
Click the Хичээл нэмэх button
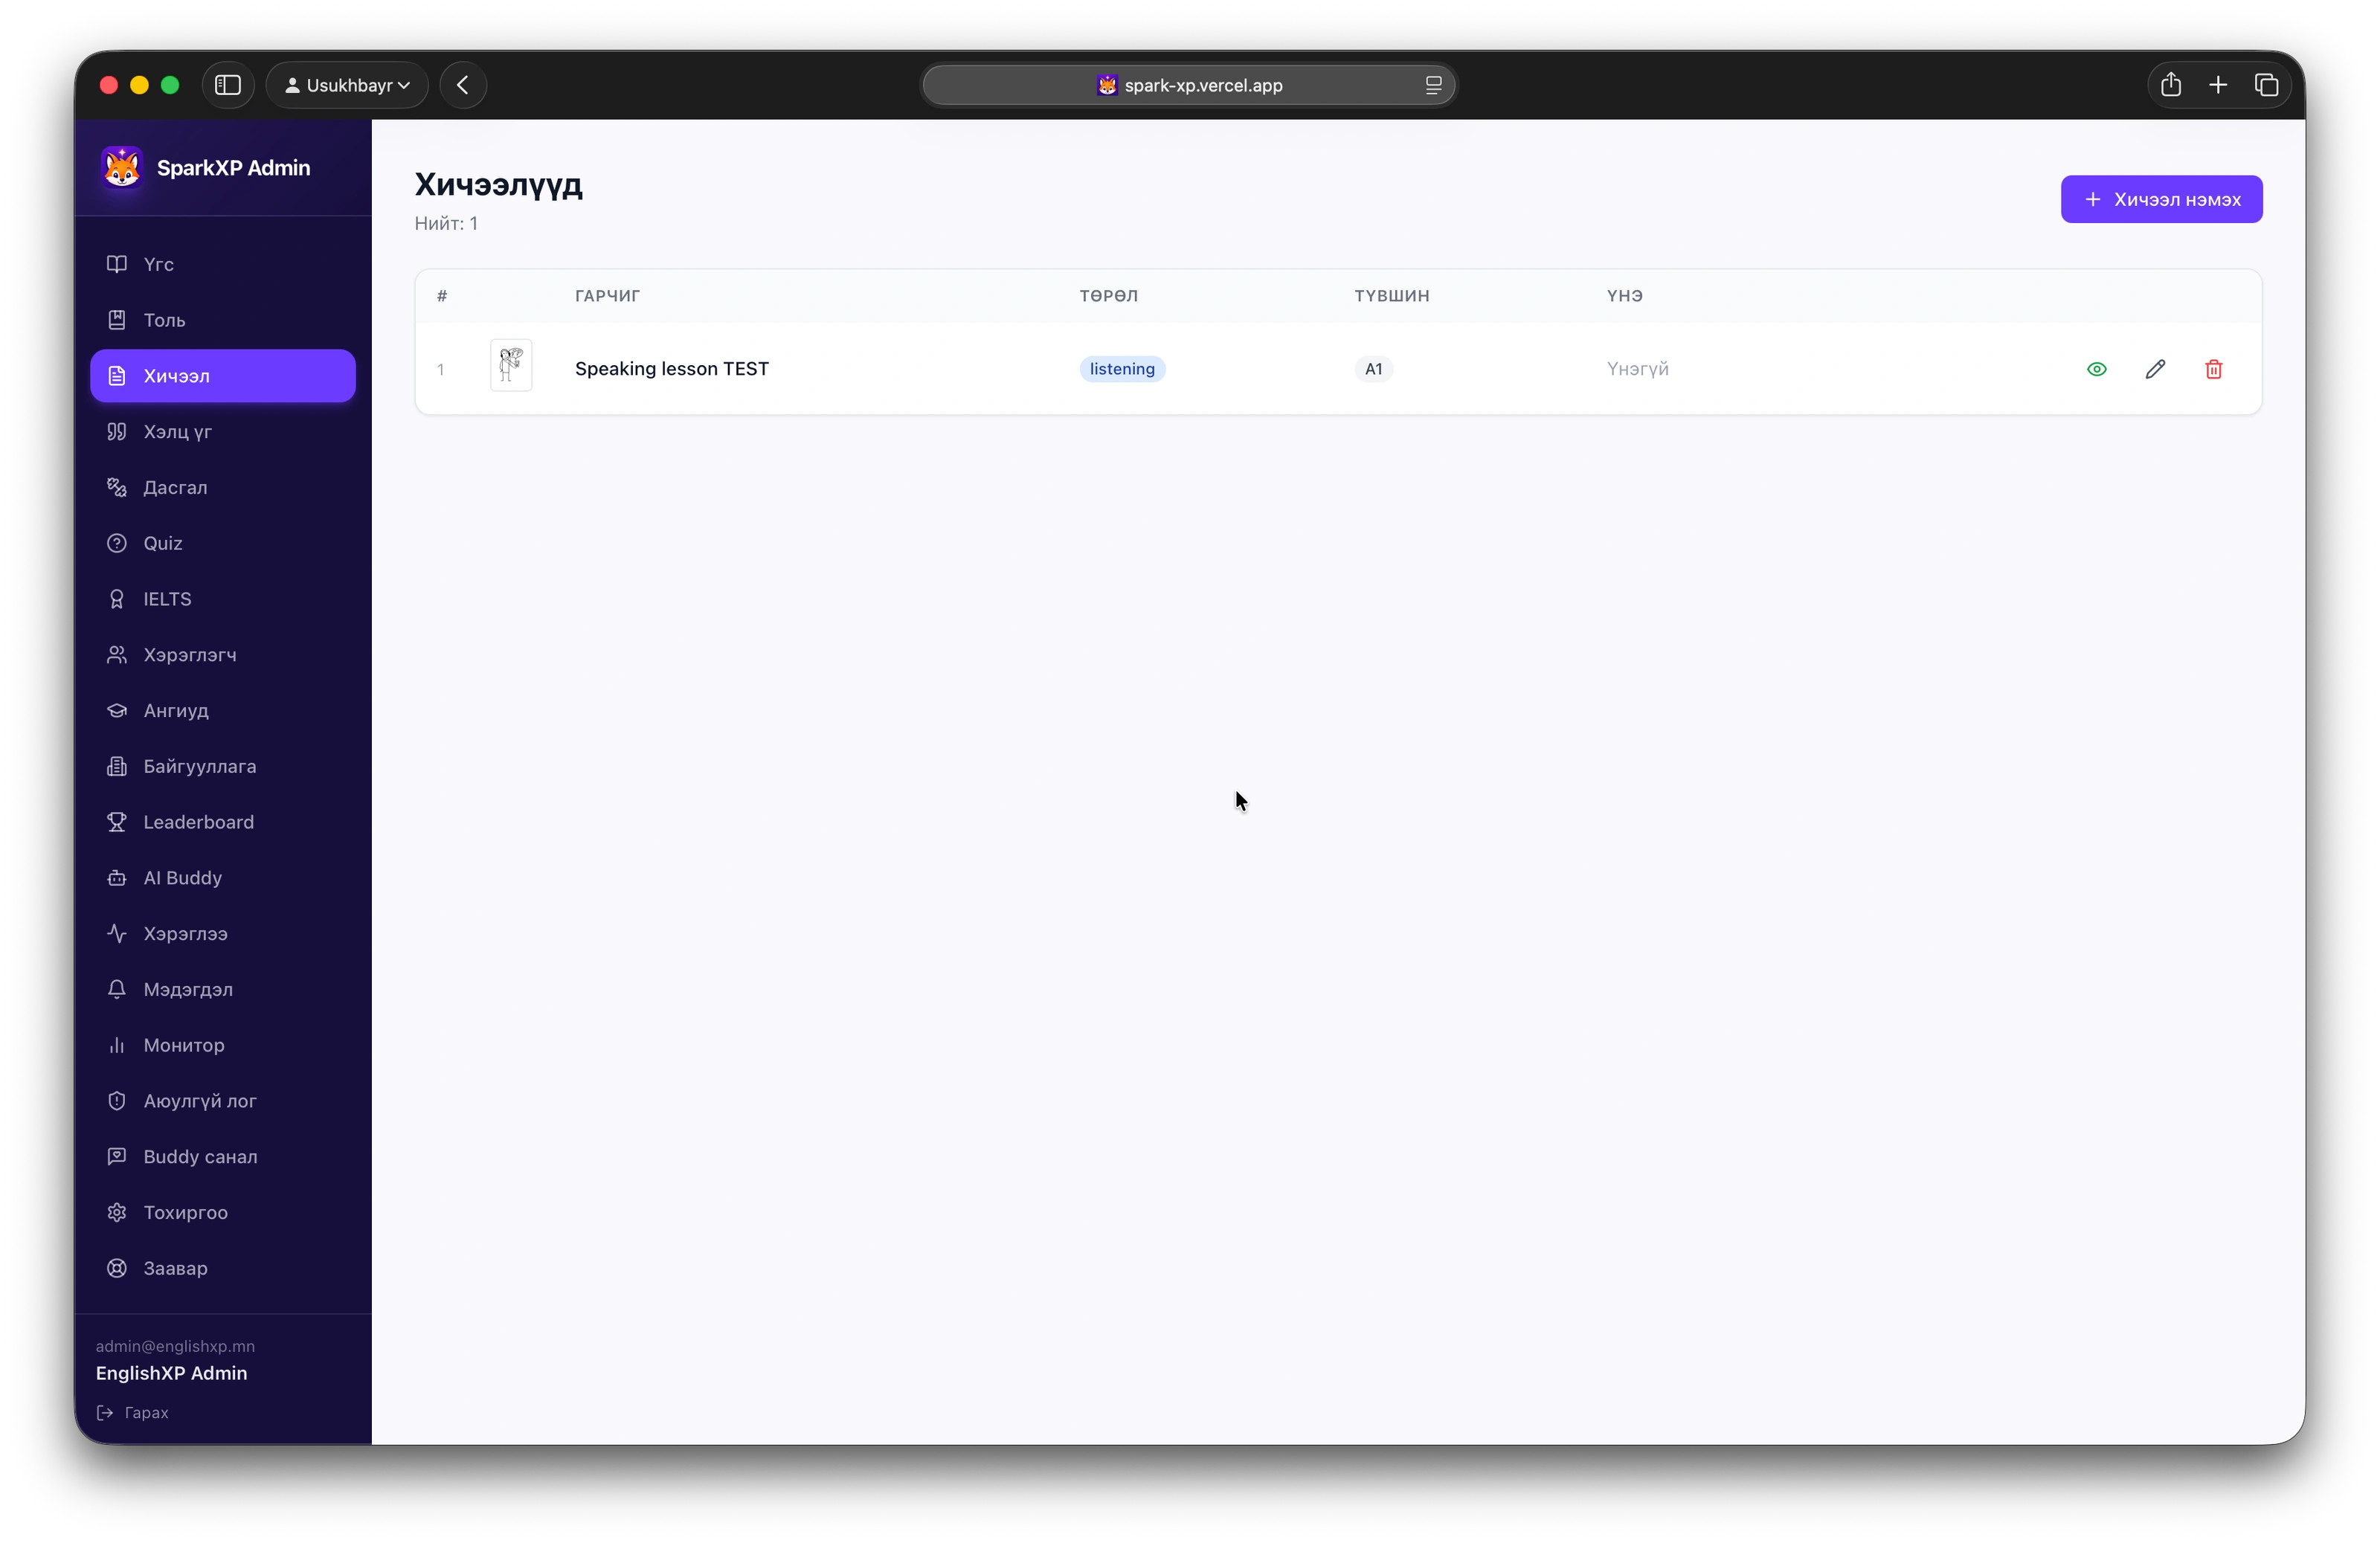point(2161,199)
